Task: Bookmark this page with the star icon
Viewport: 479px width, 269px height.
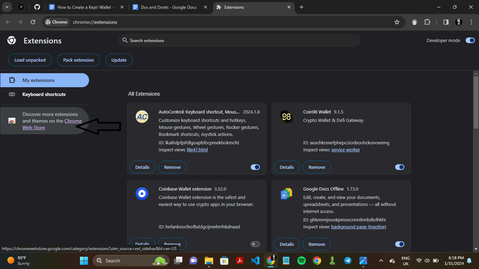Action: tap(397, 22)
